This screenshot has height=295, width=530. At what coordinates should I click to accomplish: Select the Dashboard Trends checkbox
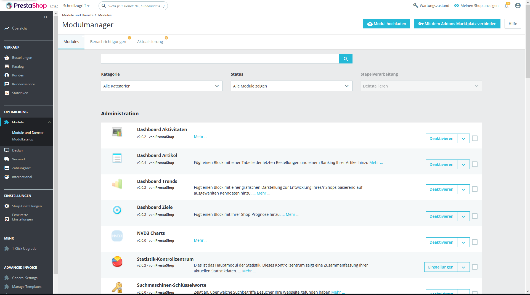pos(475,189)
